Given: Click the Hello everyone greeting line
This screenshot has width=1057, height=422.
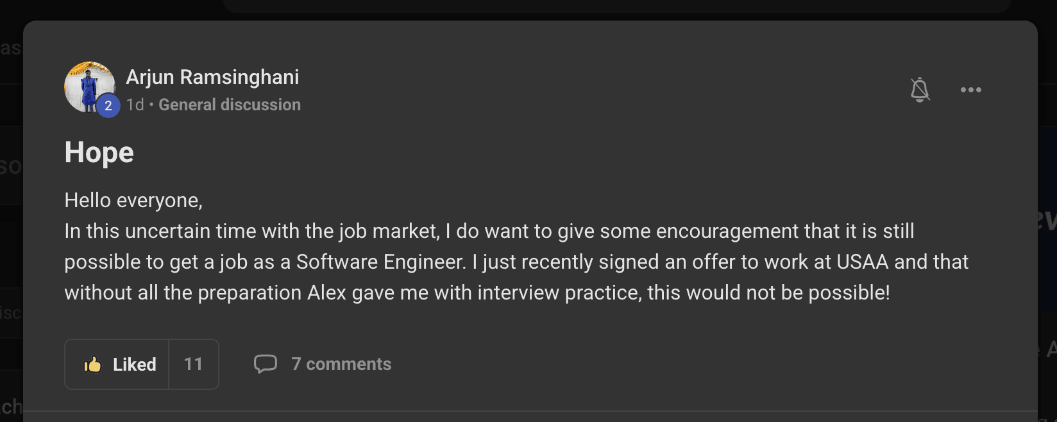Looking at the screenshot, I should pos(133,201).
